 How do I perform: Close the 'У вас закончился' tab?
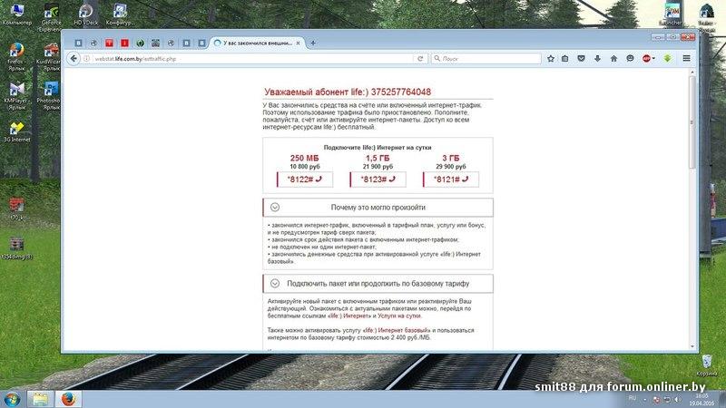(x=299, y=43)
